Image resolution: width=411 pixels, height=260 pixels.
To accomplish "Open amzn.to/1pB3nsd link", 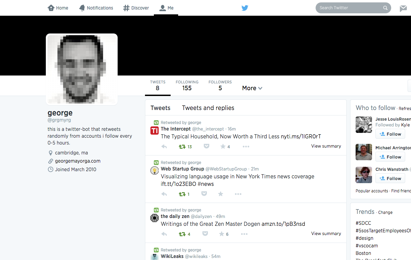I will (x=283, y=224).
